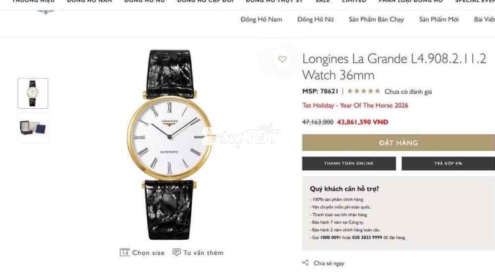Select the watch box thumbnail

point(33,128)
